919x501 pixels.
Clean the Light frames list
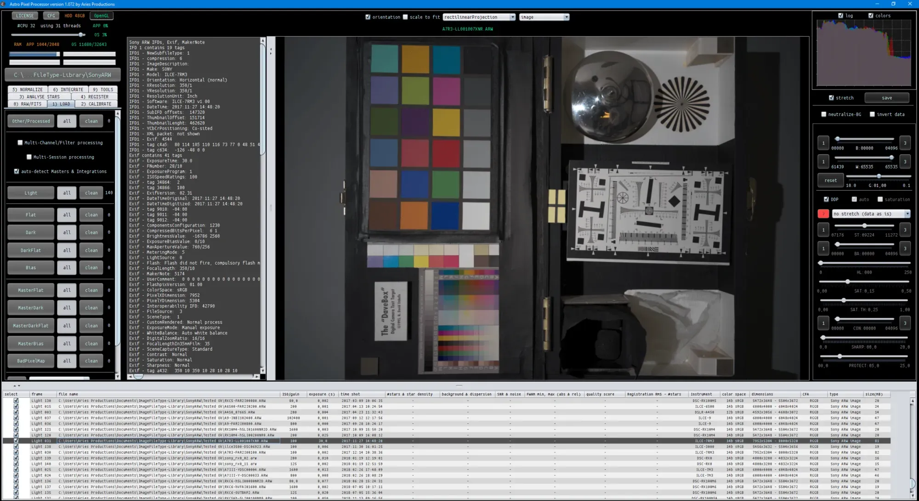(x=91, y=192)
